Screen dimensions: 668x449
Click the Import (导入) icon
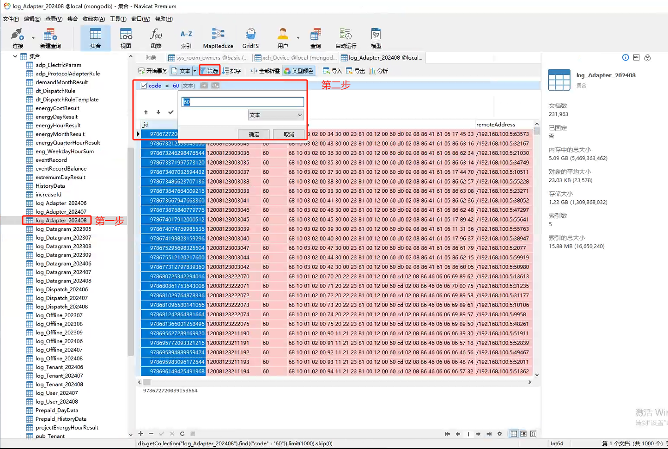332,71
